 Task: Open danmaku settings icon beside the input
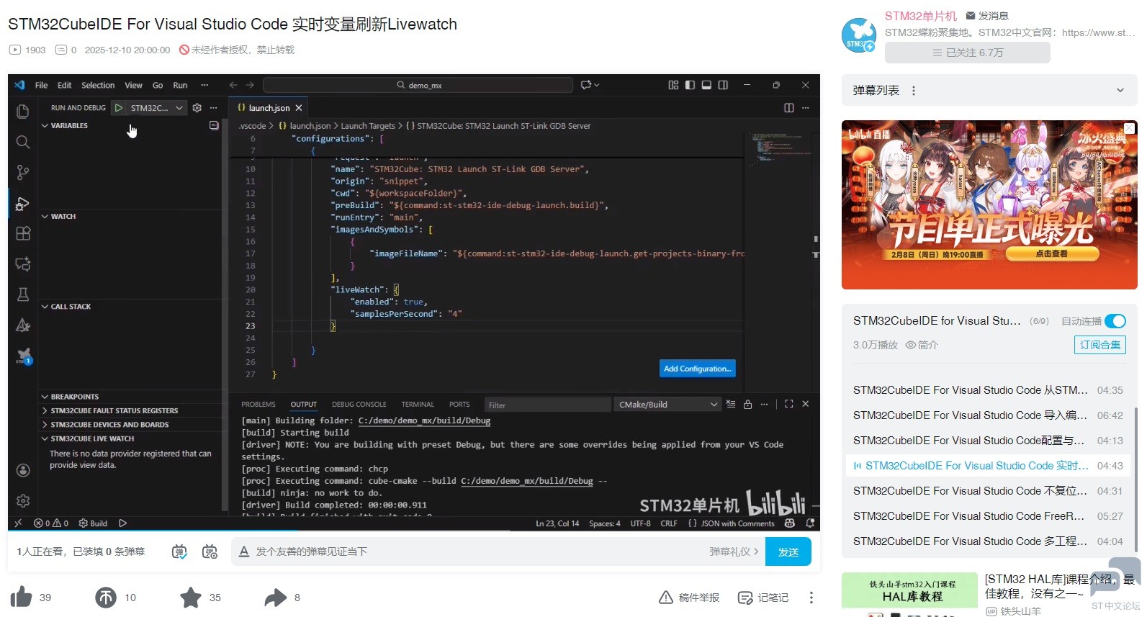(210, 551)
